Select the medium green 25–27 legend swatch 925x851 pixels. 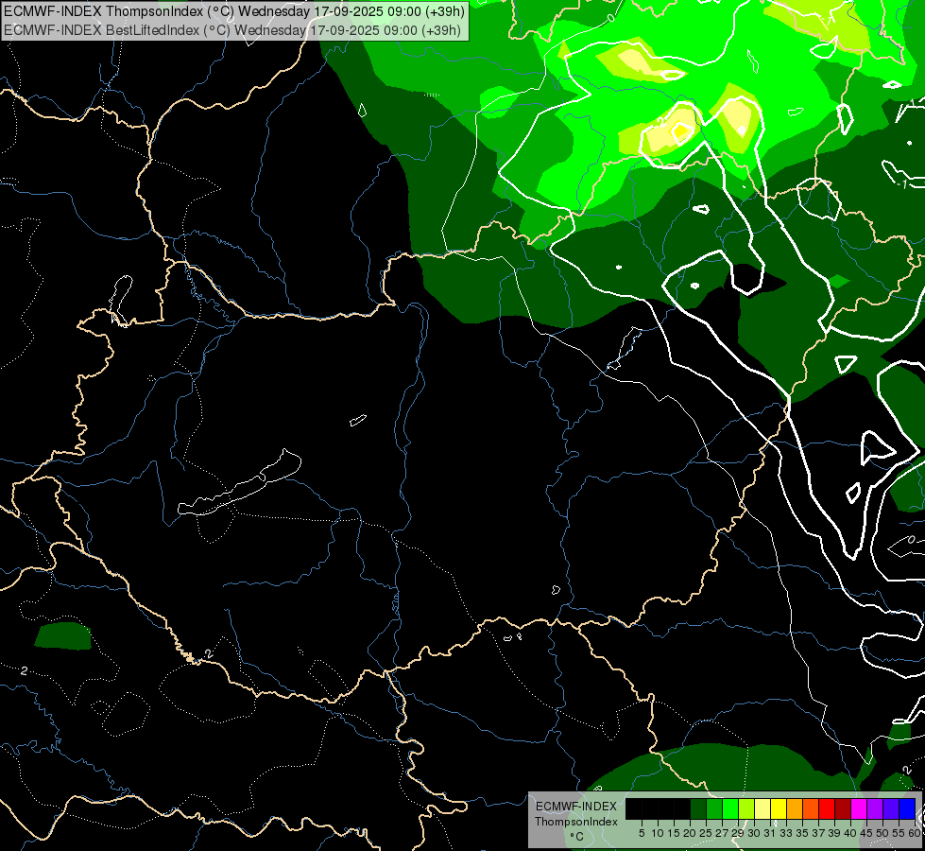click(x=714, y=808)
